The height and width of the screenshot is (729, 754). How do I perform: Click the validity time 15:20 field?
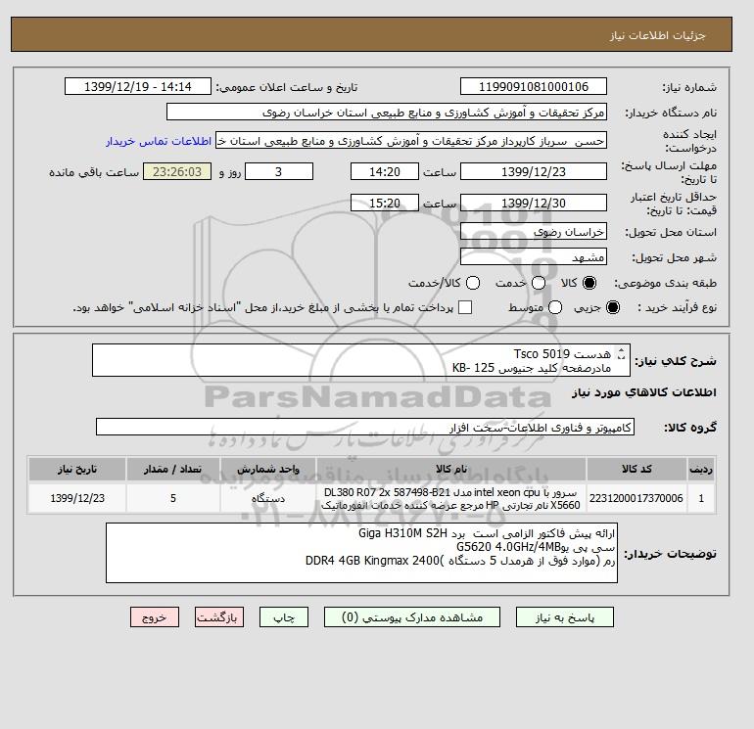click(x=385, y=203)
